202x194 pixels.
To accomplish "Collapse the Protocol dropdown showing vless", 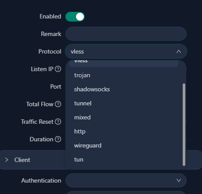I will click(x=126, y=52).
